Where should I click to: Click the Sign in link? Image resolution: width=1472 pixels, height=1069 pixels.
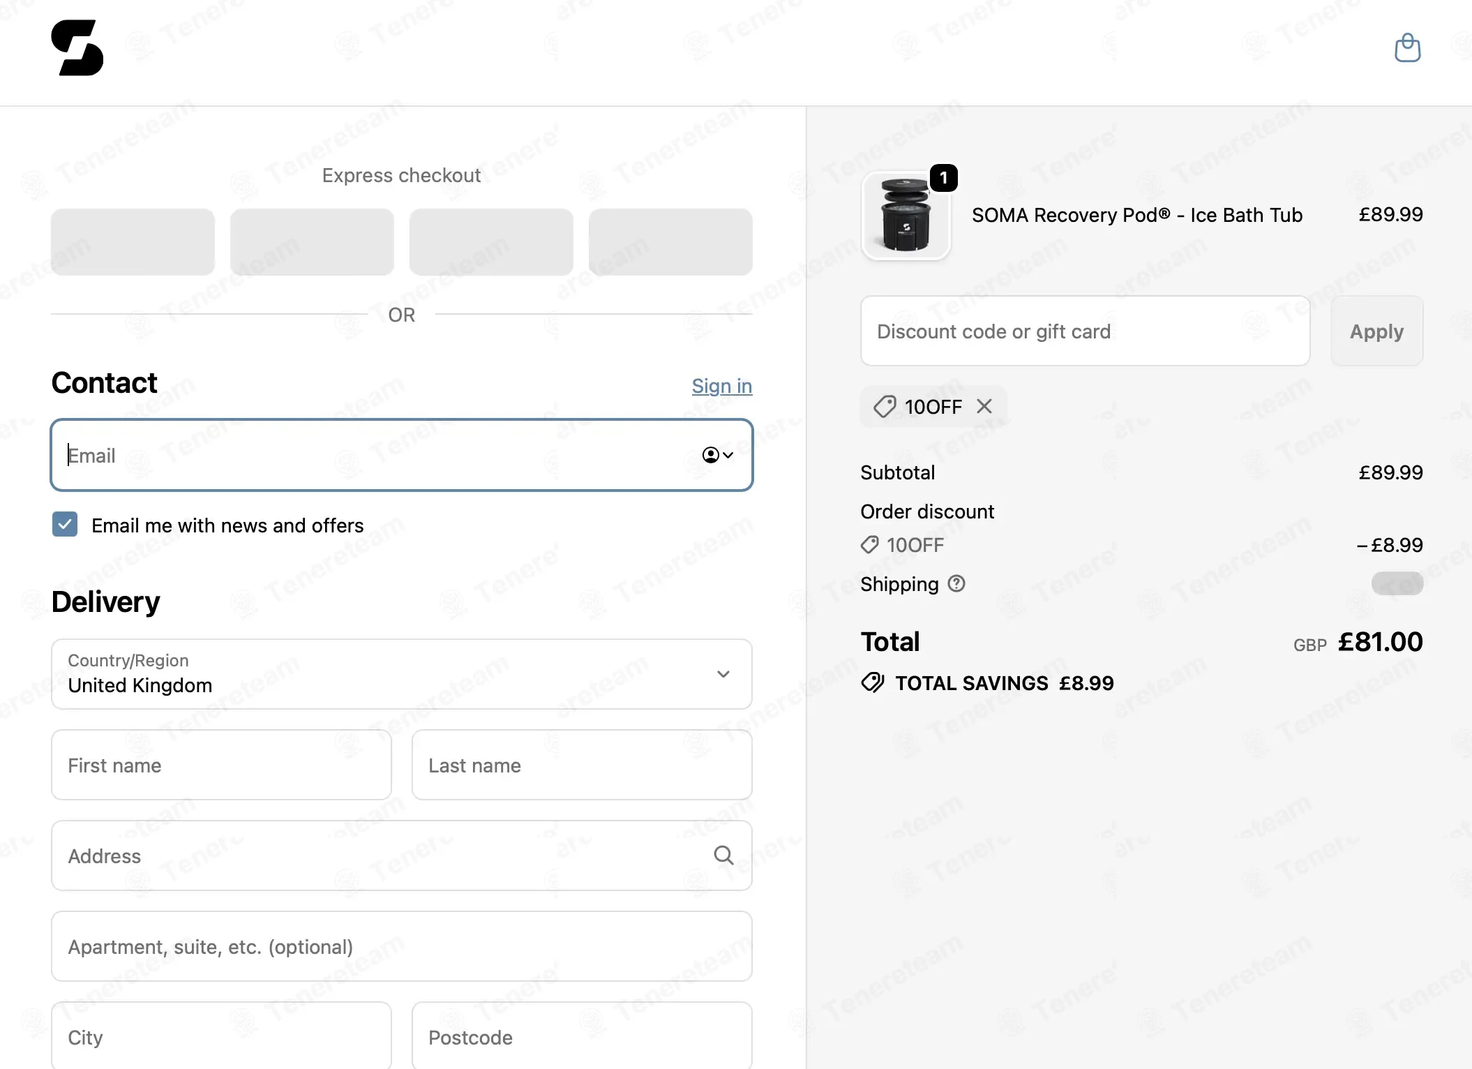point(721,386)
